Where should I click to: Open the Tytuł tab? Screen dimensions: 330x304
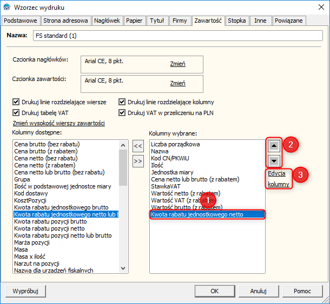(x=157, y=21)
